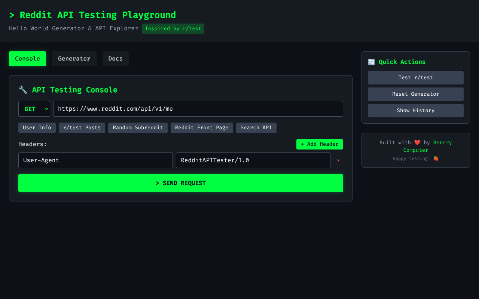479x299 pixels.
Task: Click the heart emoji in the footer card
Action: (417, 142)
